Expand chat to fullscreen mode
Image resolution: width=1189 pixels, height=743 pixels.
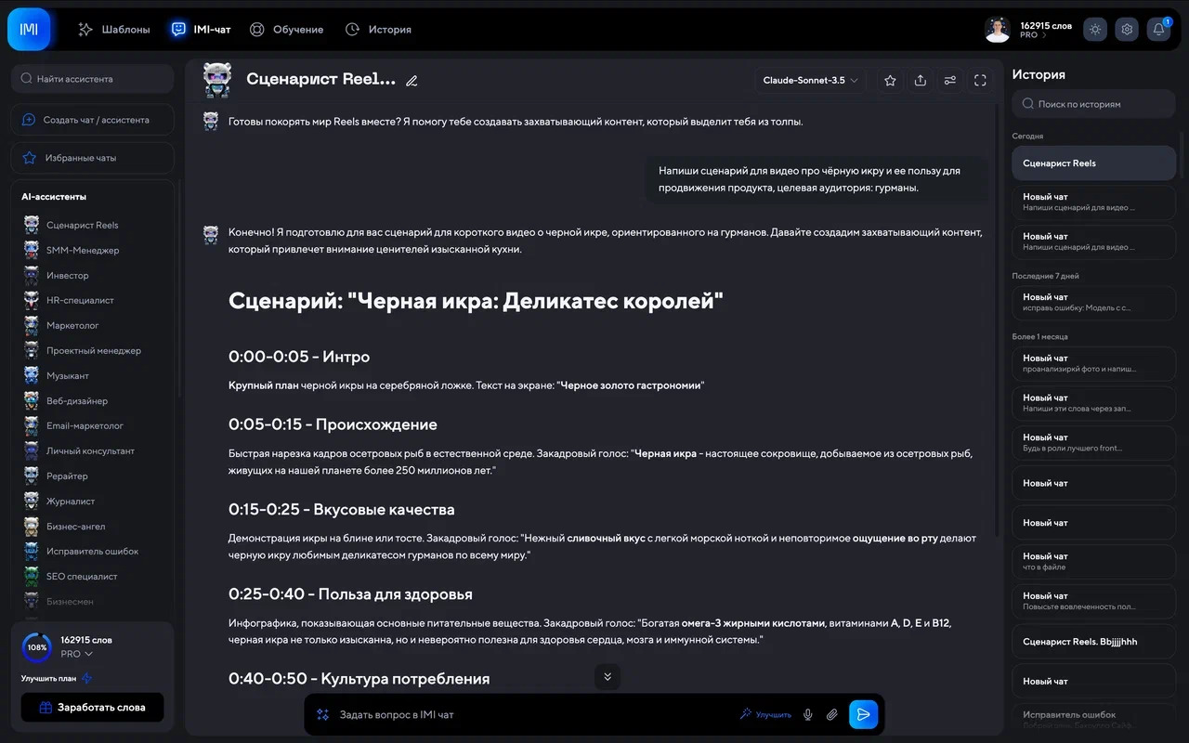click(980, 80)
